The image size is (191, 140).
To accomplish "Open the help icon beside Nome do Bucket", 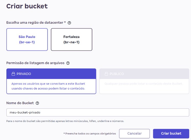I will (37, 103).
